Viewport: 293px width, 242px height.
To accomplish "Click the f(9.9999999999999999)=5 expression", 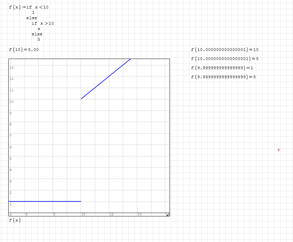I will click(223, 77).
